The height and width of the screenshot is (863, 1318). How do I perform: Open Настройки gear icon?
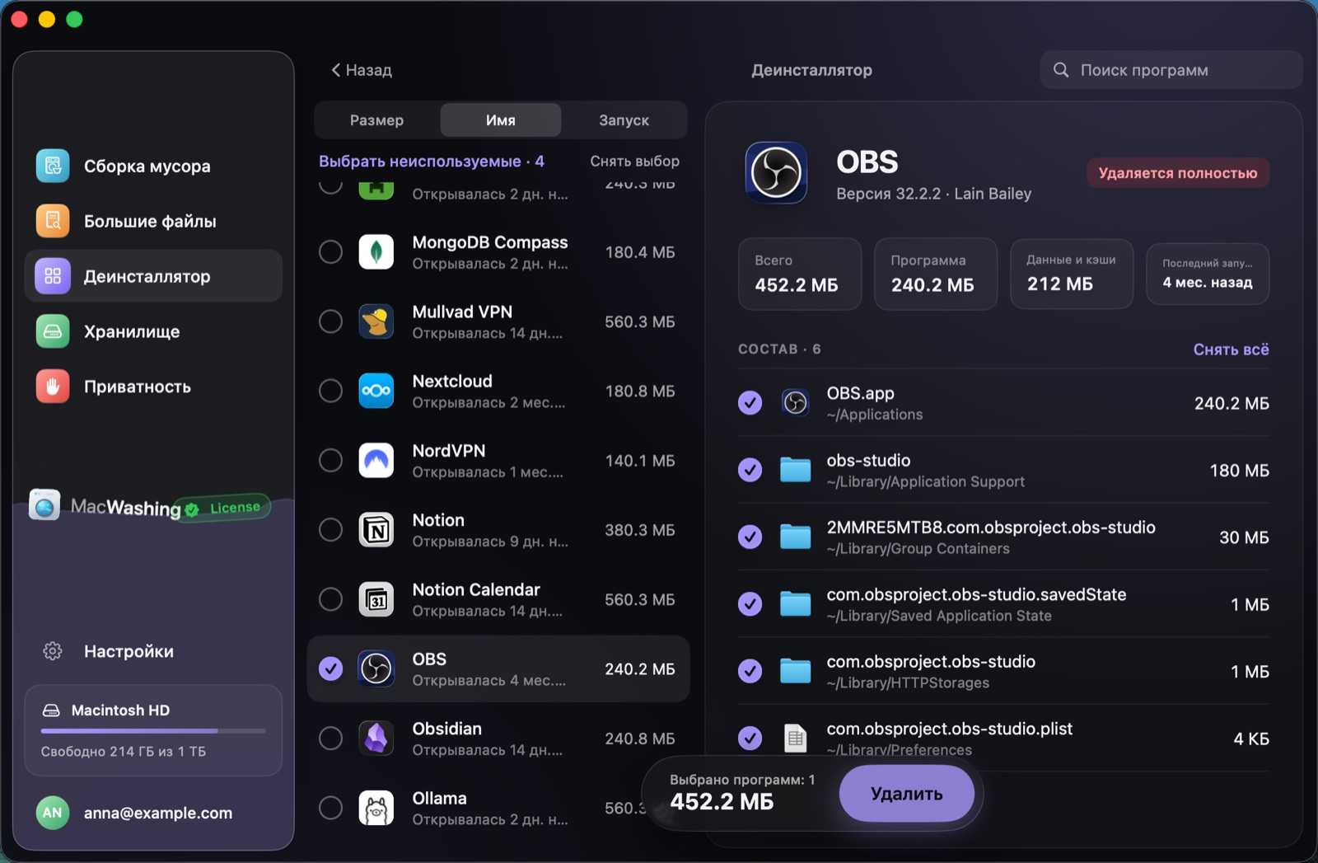[53, 651]
